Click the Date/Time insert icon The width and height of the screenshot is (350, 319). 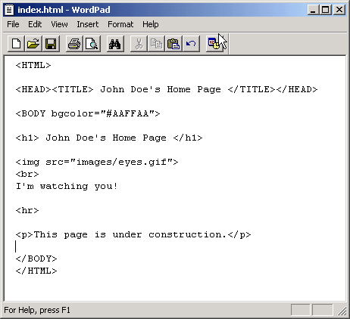214,44
